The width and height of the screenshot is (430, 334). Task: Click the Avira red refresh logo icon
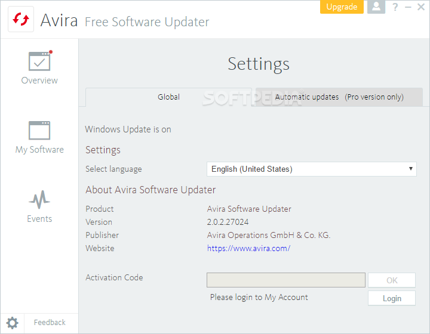(x=21, y=19)
